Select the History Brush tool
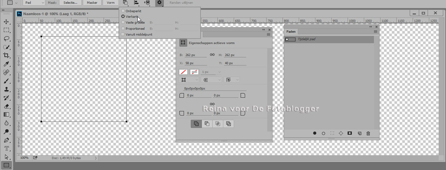446x170 pixels. coord(6,98)
